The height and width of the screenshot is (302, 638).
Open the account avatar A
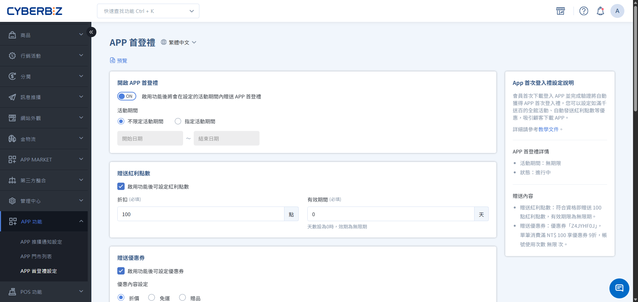tap(617, 11)
